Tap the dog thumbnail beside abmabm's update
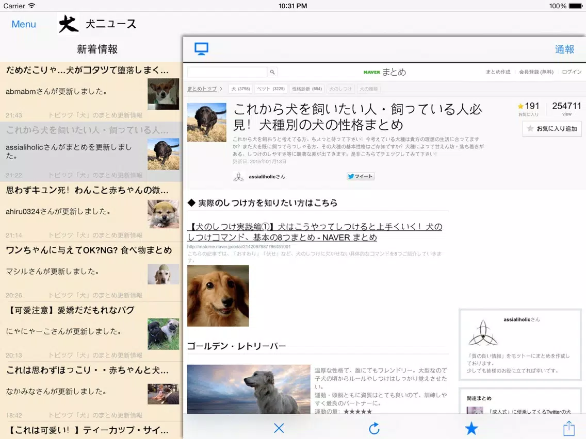The width and height of the screenshot is (586, 439). [164, 94]
